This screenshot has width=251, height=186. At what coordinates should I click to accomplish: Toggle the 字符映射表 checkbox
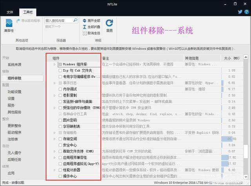(60, 127)
